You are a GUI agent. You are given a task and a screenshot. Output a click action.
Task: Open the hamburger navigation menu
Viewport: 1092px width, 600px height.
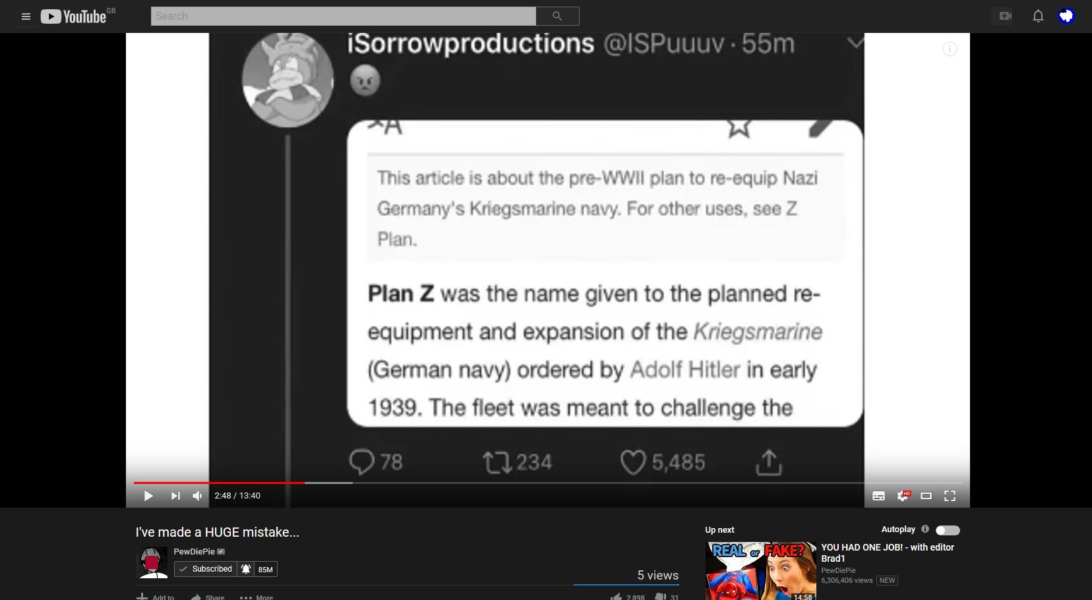coord(26,16)
